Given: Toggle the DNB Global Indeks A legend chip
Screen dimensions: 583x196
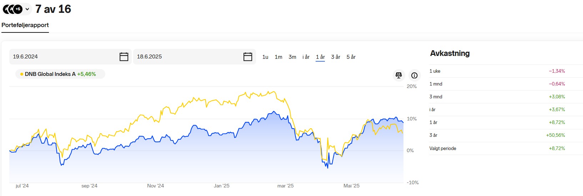Looking at the screenshot, I should (60, 74).
